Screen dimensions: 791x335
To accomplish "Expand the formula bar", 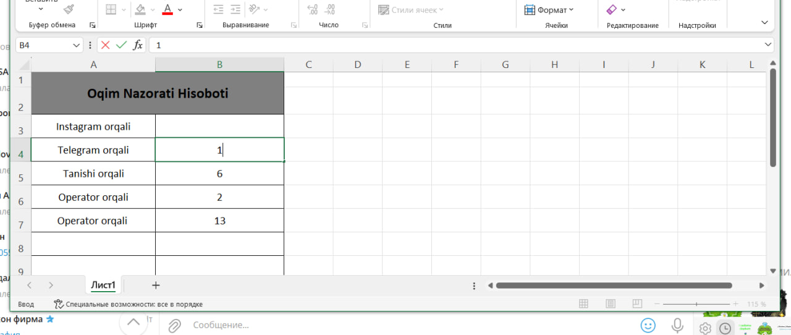I will [768, 45].
